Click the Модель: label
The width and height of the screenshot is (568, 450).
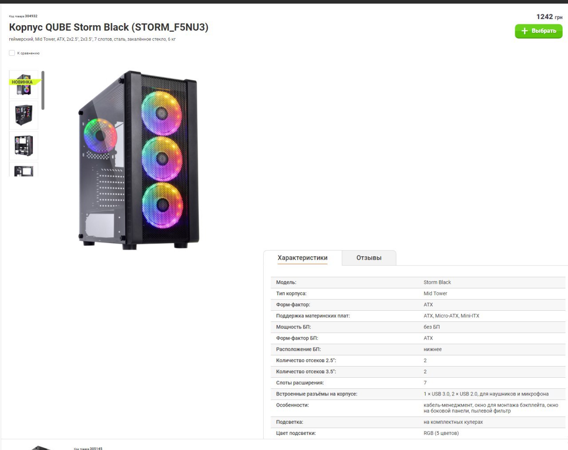(286, 282)
